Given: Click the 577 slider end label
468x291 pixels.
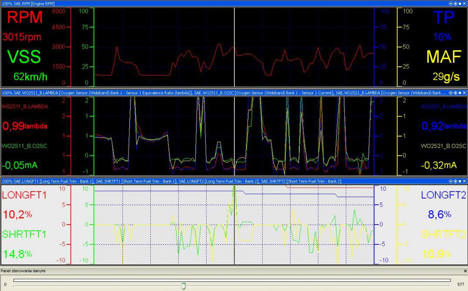Looking at the screenshot, I should (461, 284).
